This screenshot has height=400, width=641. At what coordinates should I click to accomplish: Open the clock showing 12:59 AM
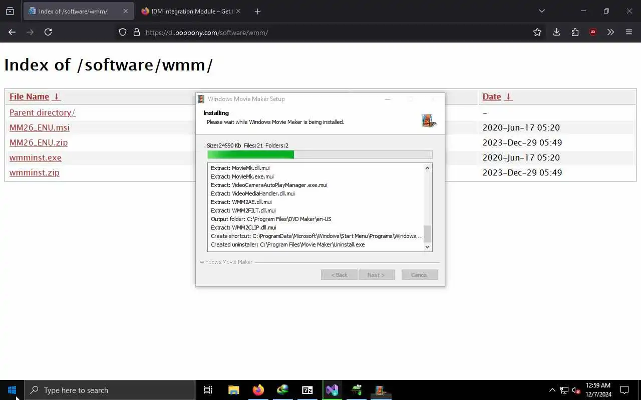pyautogui.click(x=598, y=390)
